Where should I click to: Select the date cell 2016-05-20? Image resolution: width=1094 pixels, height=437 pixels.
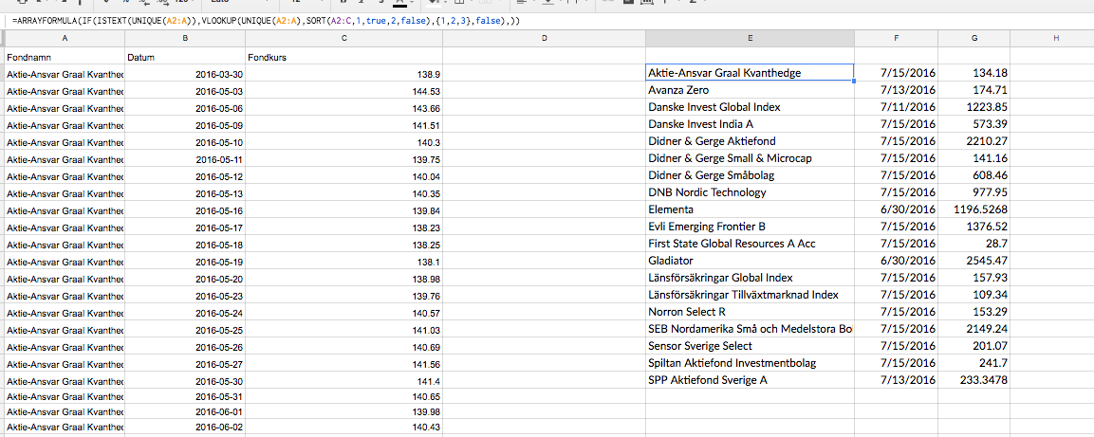185,279
